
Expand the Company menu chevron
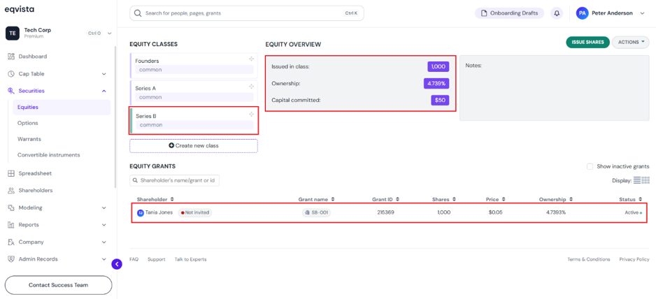[104, 242]
